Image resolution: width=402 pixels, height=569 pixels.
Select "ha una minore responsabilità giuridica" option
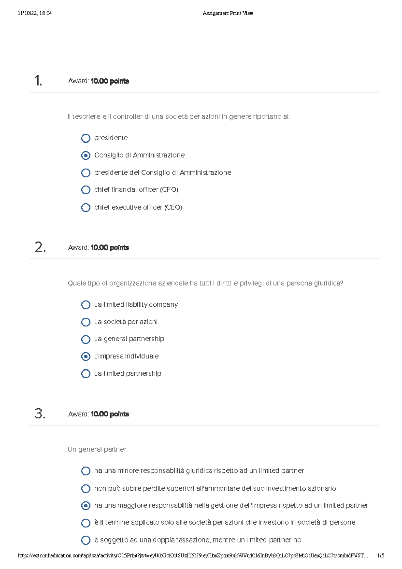[x=86, y=471]
